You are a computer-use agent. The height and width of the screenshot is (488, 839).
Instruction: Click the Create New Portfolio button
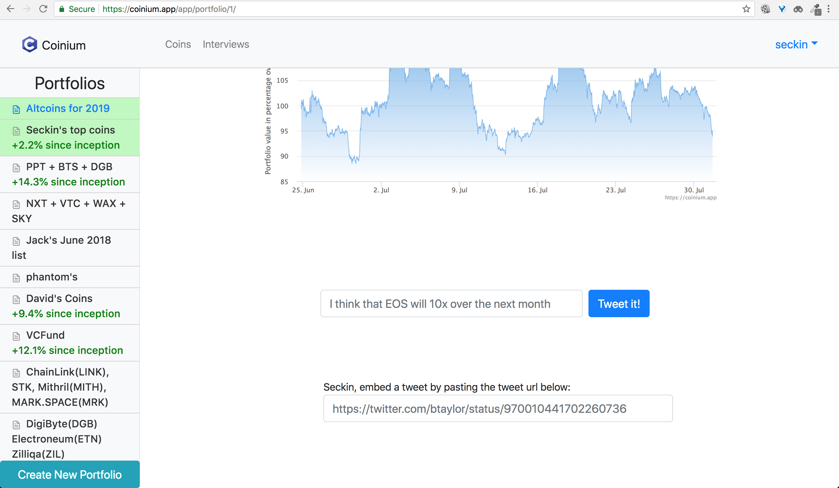click(70, 474)
